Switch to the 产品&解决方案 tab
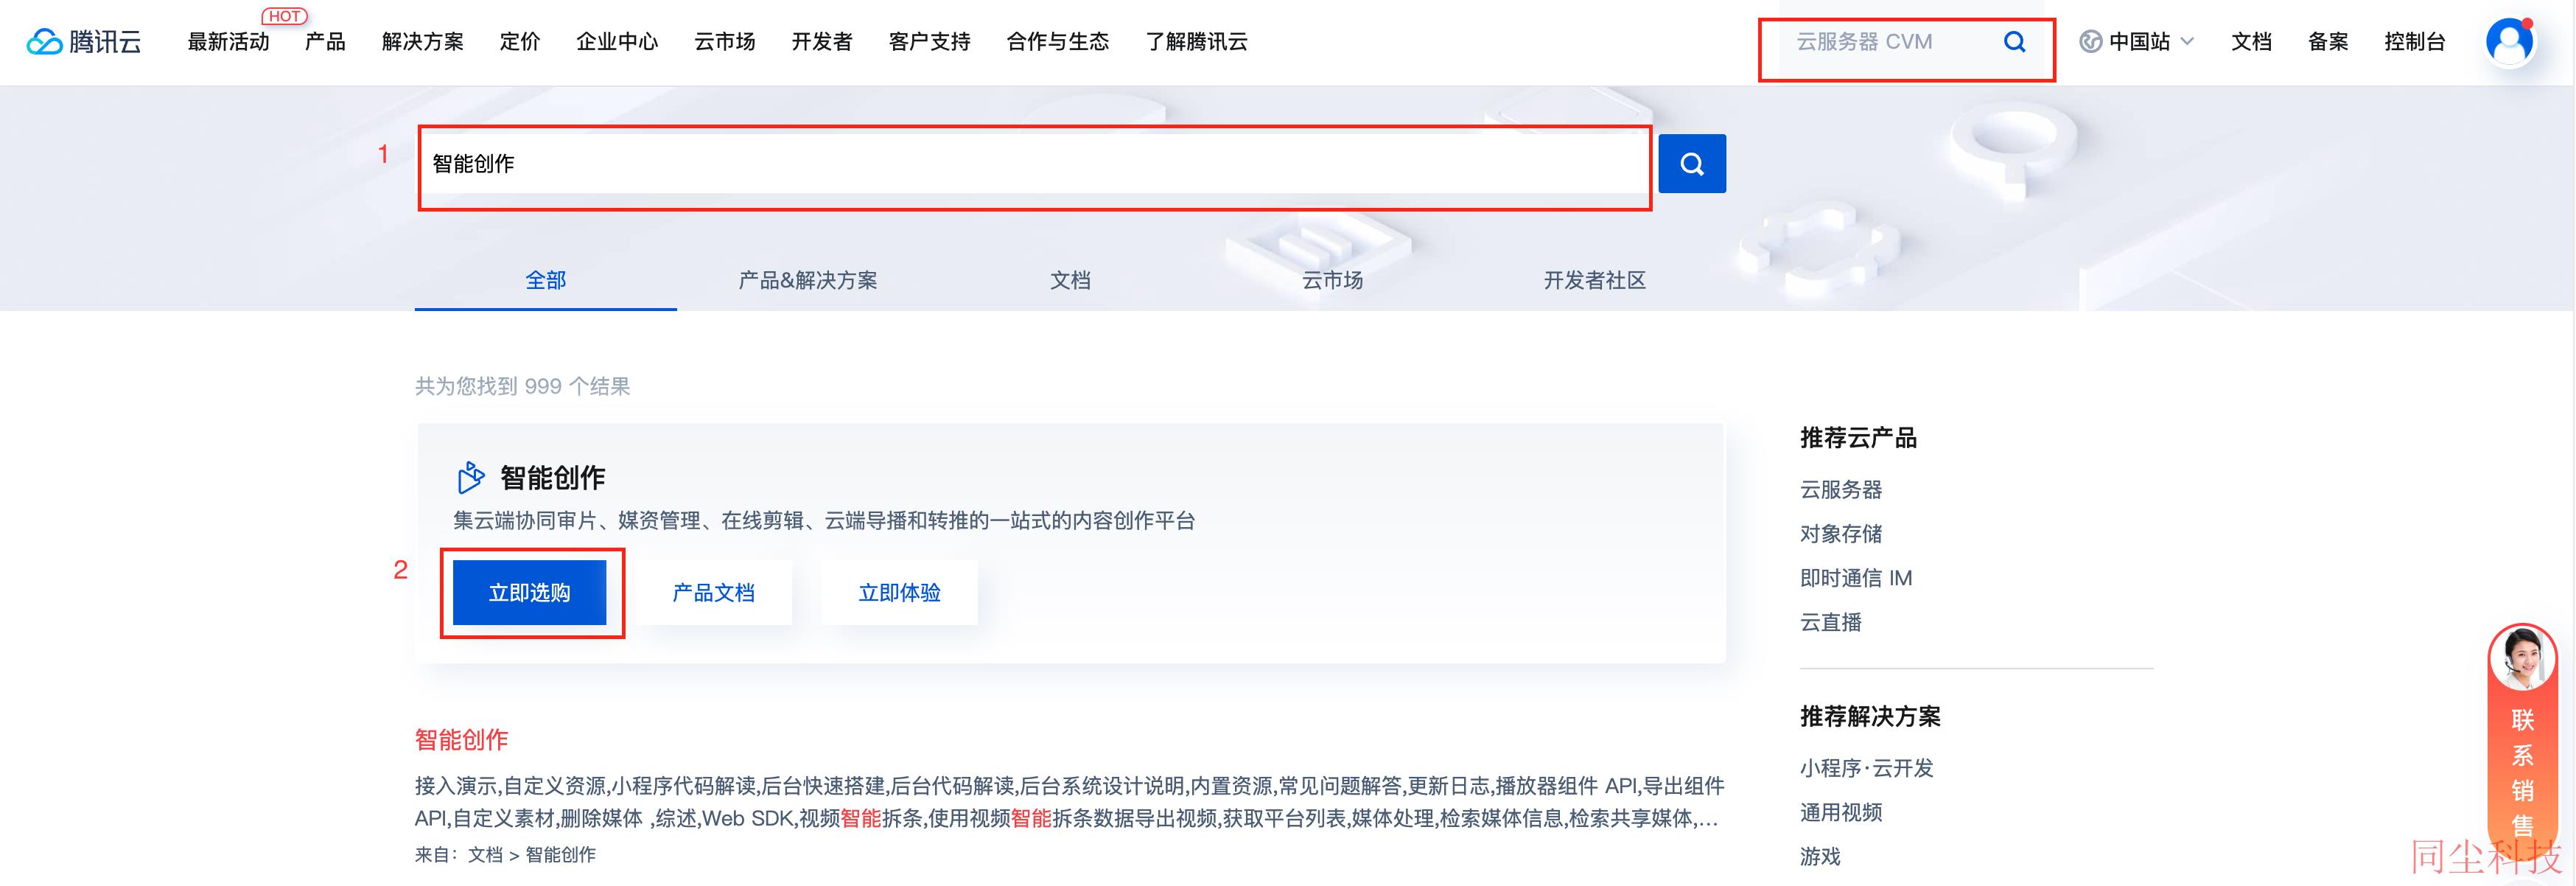 [808, 280]
